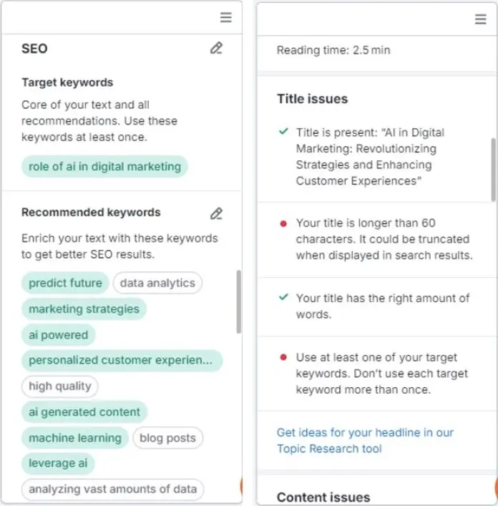This screenshot has height=506, width=498.
Task: Click the red dot for target keywords issue
Action: tap(283, 358)
